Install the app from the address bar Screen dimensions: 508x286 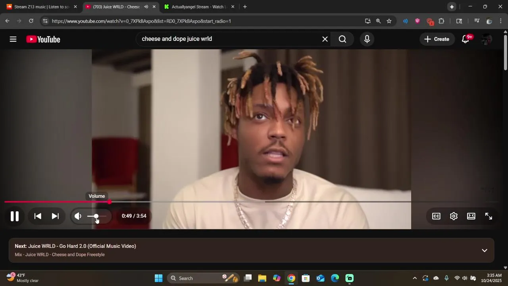pyautogui.click(x=368, y=21)
